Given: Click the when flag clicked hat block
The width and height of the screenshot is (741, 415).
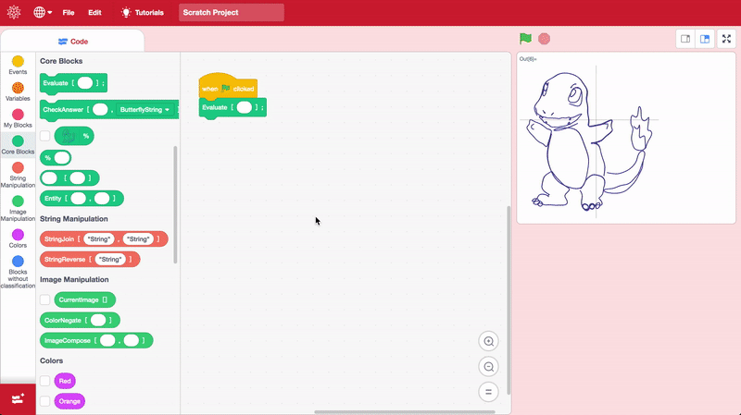Looking at the screenshot, I should click(x=228, y=87).
